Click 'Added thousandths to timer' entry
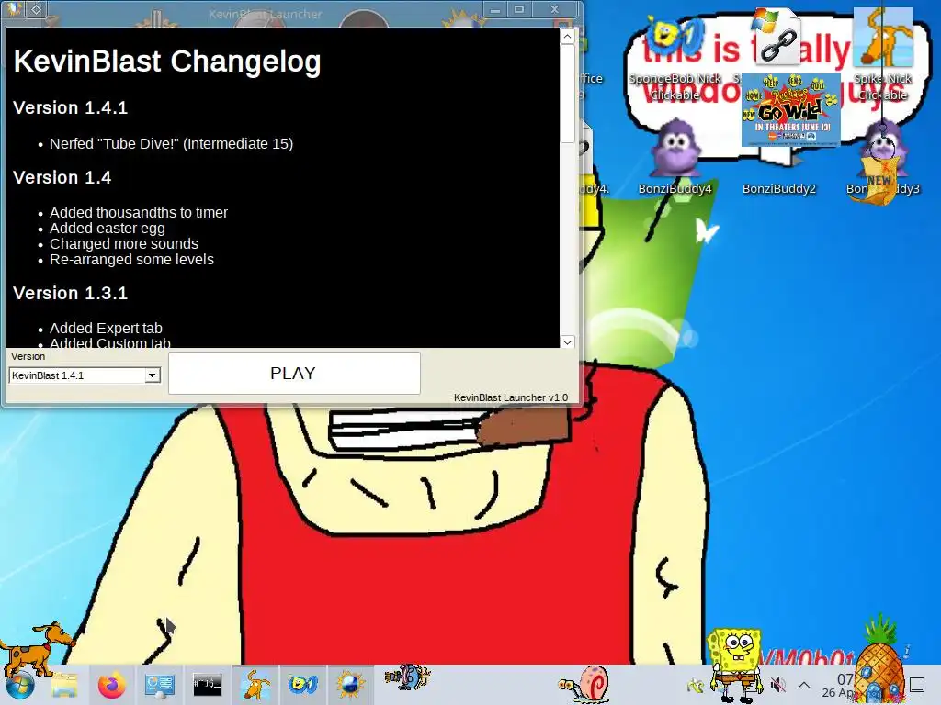This screenshot has height=705, width=941. pyautogui.click(x=139, y=212)
